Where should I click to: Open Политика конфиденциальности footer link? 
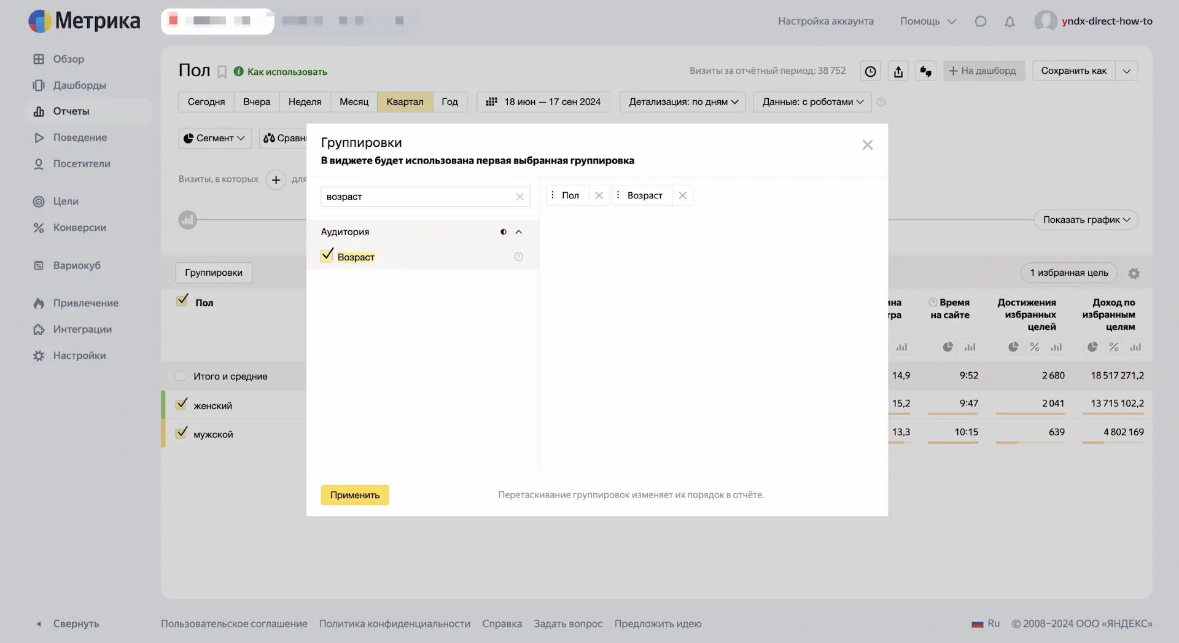394,624
